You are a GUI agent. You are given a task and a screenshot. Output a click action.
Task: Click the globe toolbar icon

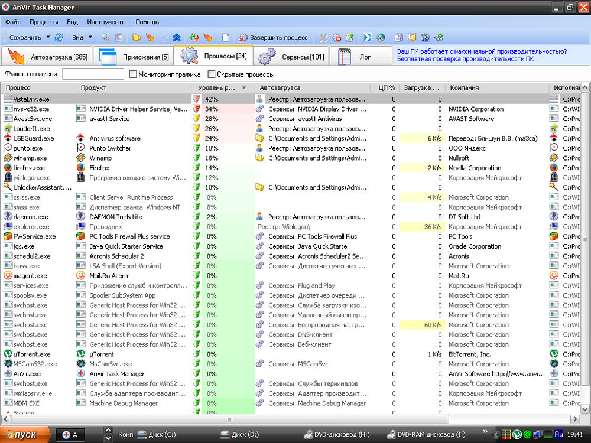click(381, 37)
